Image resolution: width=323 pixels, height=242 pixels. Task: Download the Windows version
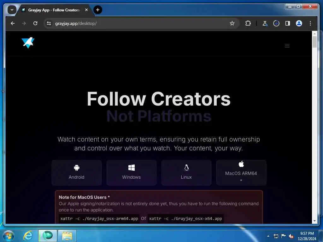pos(132,172)
